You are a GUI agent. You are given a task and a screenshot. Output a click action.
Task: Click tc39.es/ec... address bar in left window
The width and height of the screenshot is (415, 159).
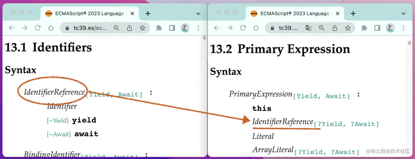pyautogui.click(x=90, y=28)
